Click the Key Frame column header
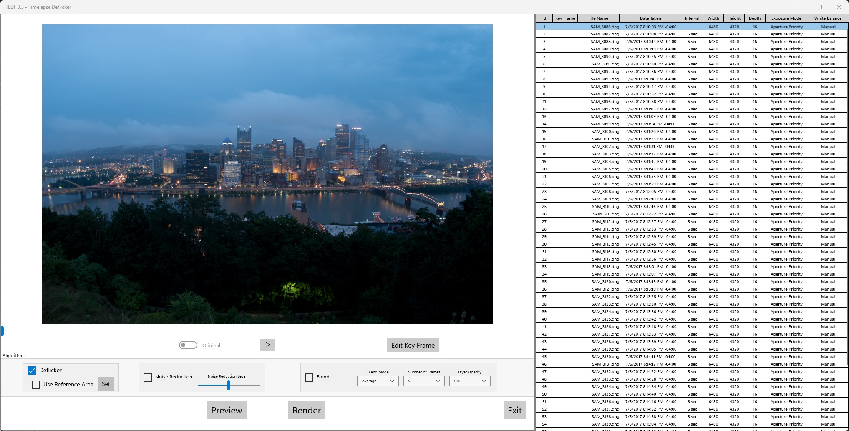Viewport: 849px width, 431px height. pyautogui.click(x=565, y=18)
